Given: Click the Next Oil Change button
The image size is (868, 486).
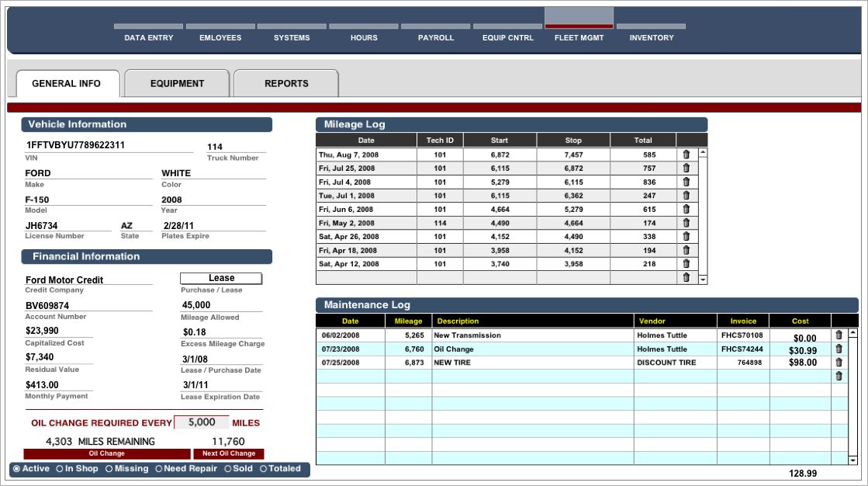Looking at the screenshot, I should pos(228,453).
